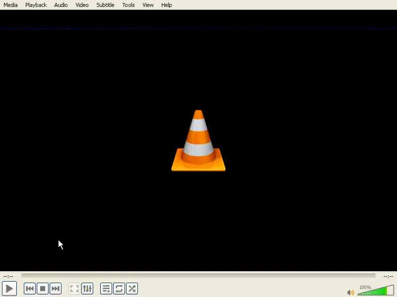397x297 pixels.
Task: Open the View menu
Action: [148, 5]
